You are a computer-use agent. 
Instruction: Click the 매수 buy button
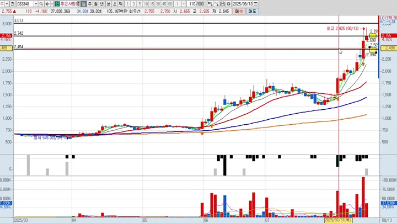point(239,11)
